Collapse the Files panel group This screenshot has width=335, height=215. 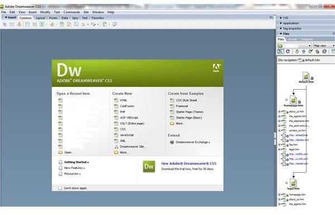(x=281, y=33)
